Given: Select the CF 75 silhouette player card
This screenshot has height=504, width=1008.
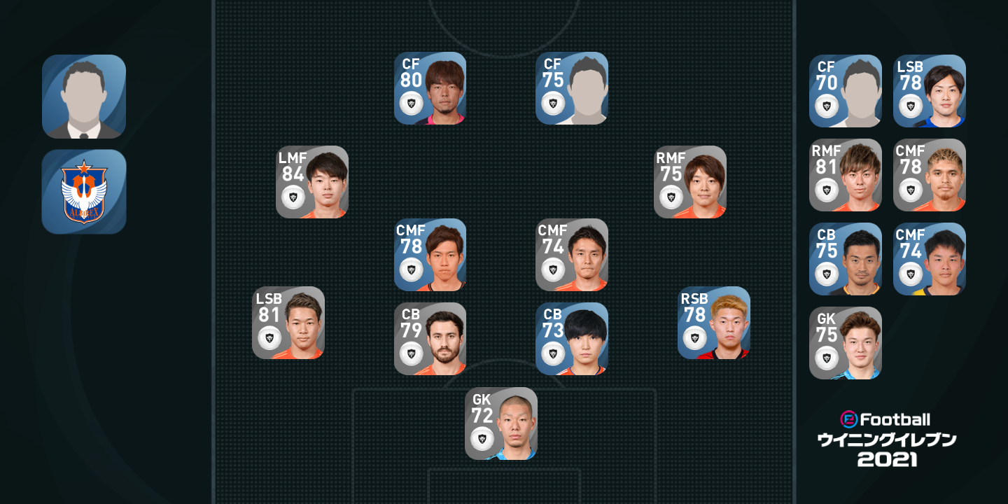Looking at the screenshot, I should point(572,88).
